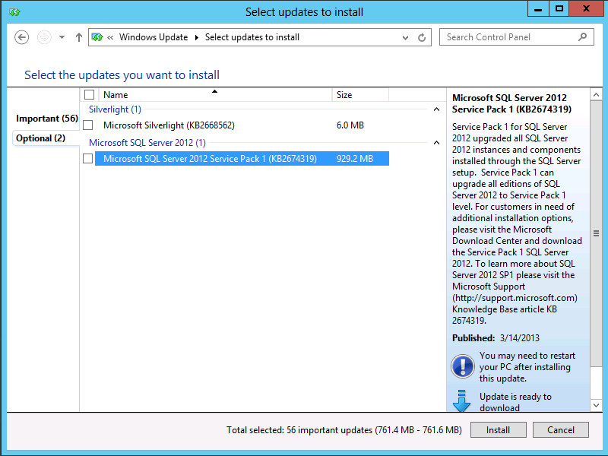The image size is (608, 456).
Task: Click Windows Update breadcrumb
Action: point(154,37)
